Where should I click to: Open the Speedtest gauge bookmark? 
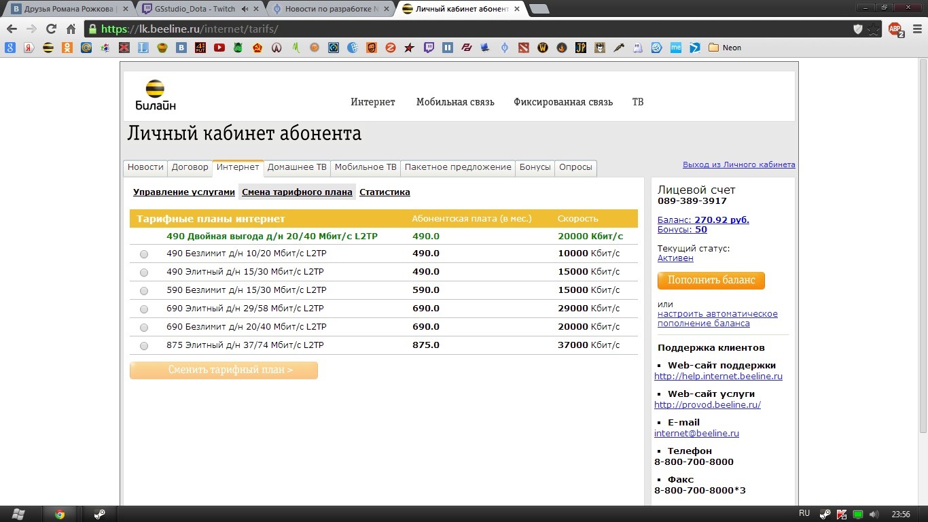coord(333,48)
